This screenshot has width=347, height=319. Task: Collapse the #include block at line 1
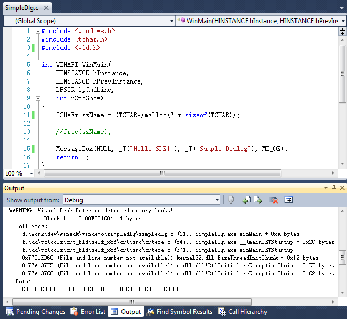coord(38,31)
